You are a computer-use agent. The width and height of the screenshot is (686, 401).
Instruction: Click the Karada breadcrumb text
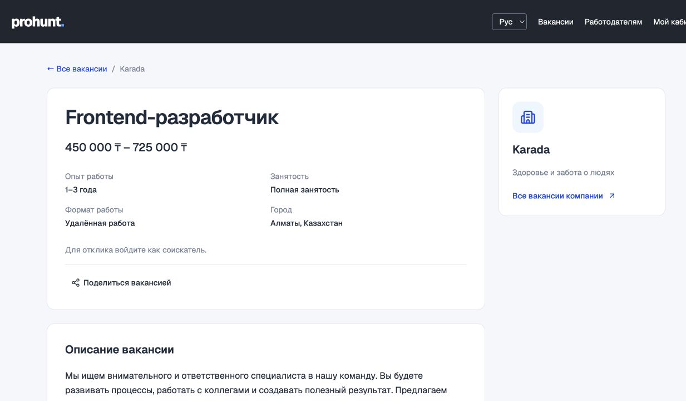[x=132, y=69]
